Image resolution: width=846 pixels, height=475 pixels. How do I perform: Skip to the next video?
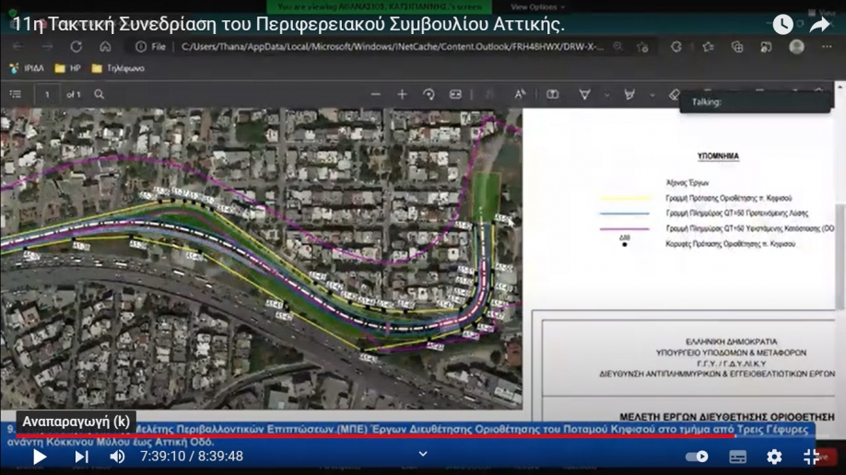(81, 457)
